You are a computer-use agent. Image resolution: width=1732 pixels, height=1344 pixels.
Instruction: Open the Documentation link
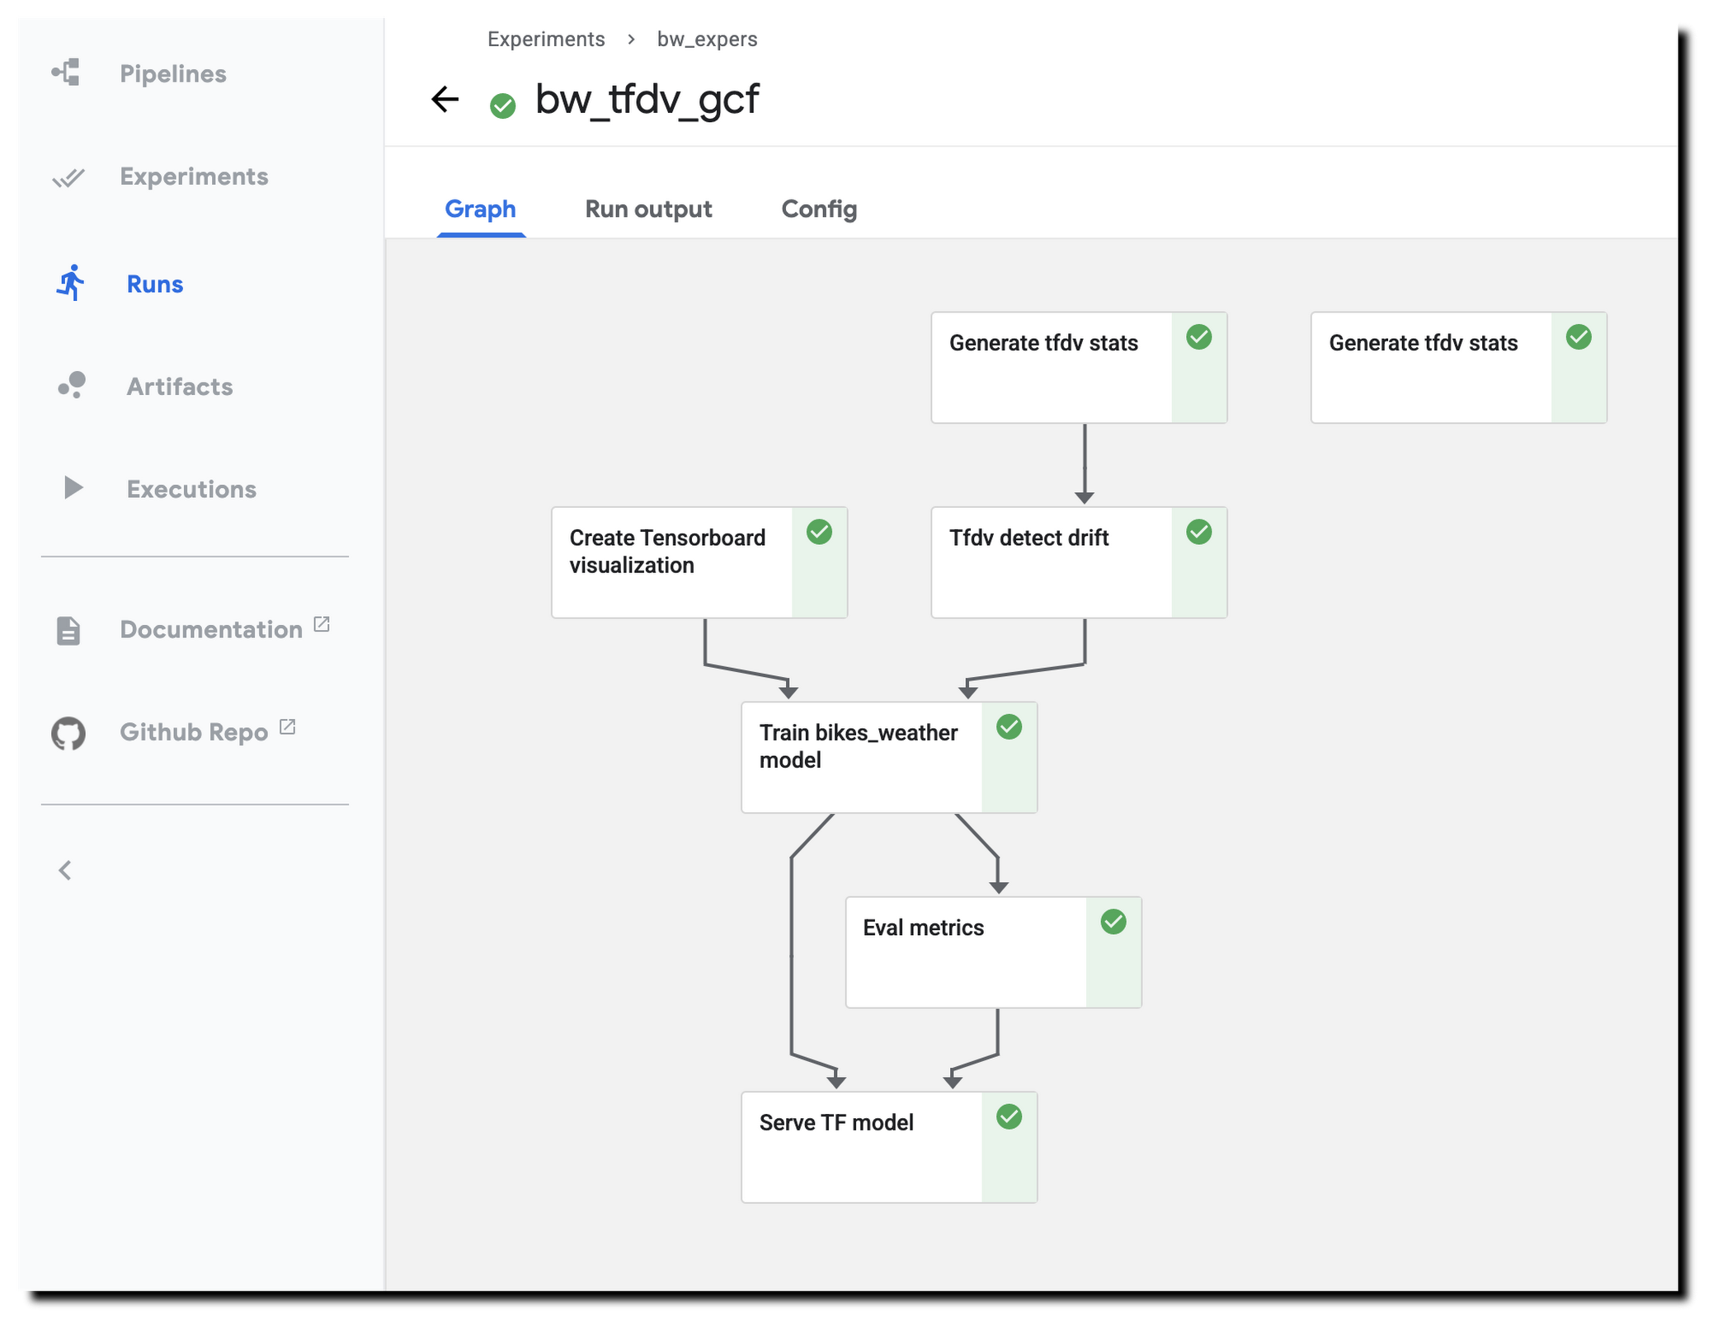[211, 629]
